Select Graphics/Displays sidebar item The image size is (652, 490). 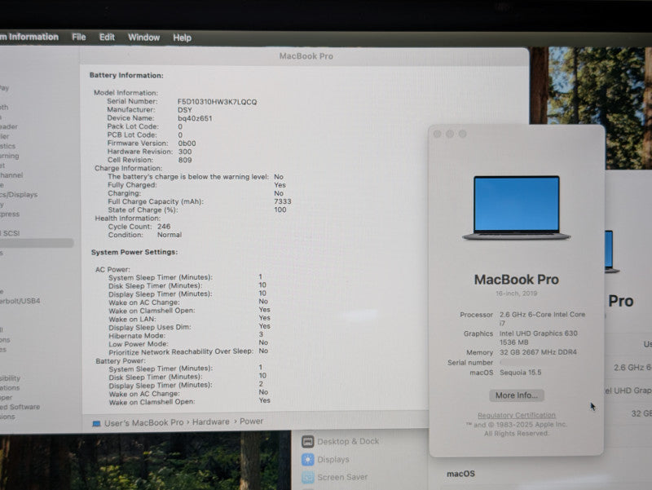point(19,194)
